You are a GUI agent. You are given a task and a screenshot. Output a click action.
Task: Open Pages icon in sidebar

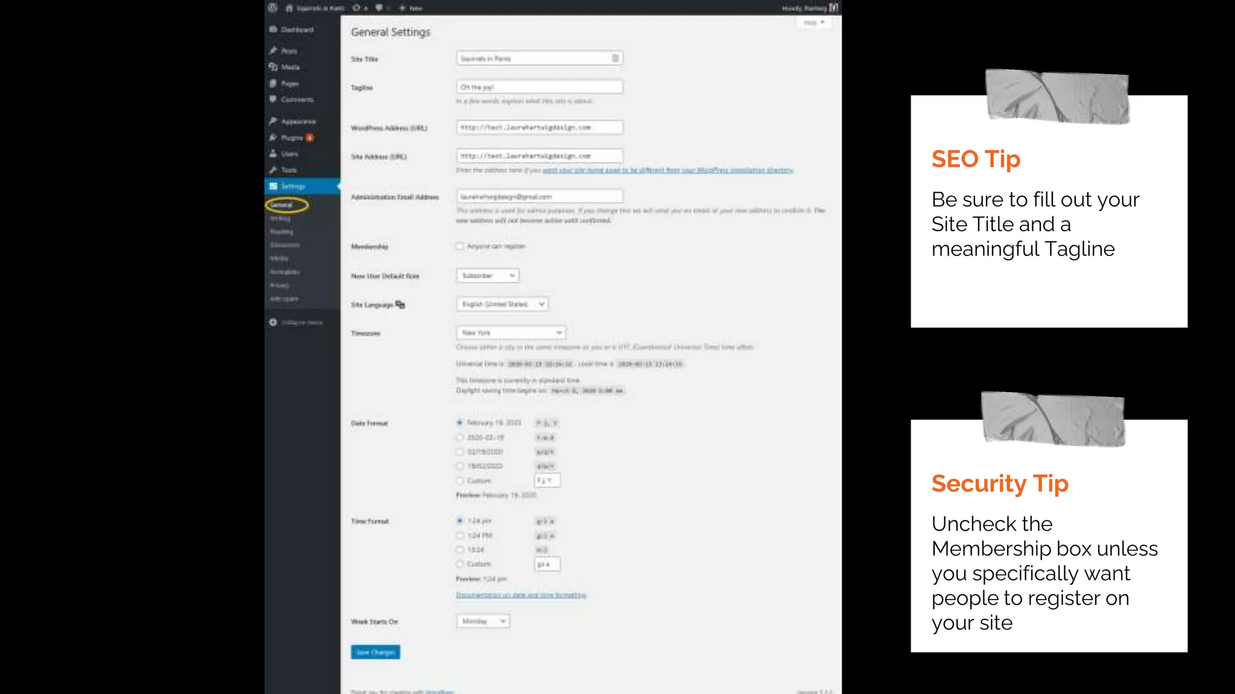(x=273, y=83)
